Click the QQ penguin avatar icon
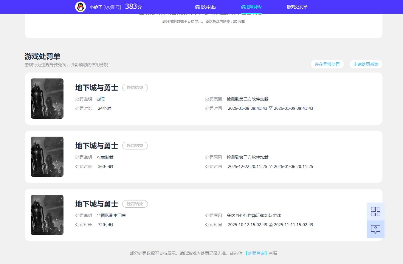 tap(80, 7)
